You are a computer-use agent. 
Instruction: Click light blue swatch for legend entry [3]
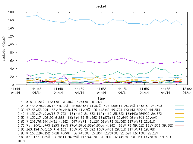coord(179,110)
